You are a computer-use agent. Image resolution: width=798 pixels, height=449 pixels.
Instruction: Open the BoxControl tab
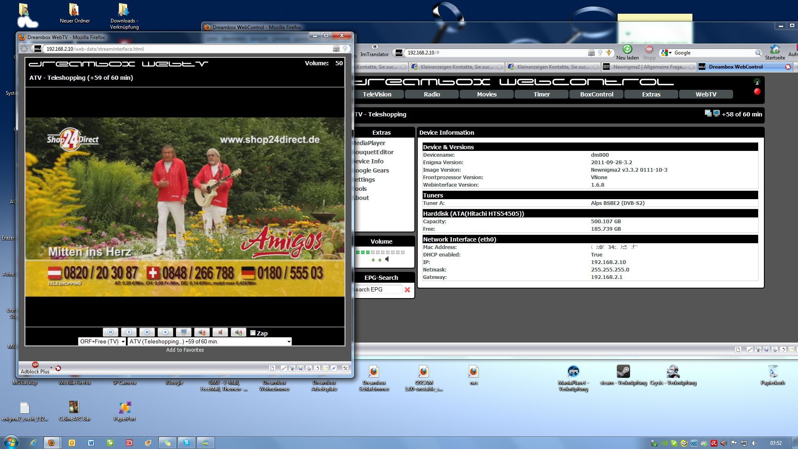(596, 94)
